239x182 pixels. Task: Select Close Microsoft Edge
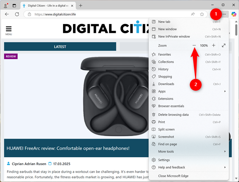pyautogui.click(x=189, y=176)
